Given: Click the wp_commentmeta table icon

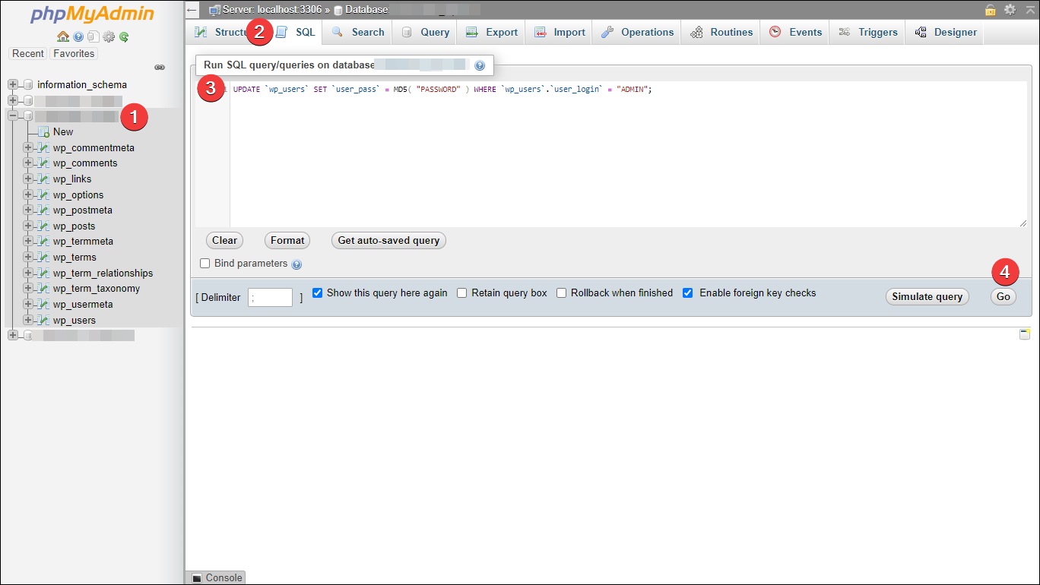Looking at the screenshot, I should click(x=43, y=147).
